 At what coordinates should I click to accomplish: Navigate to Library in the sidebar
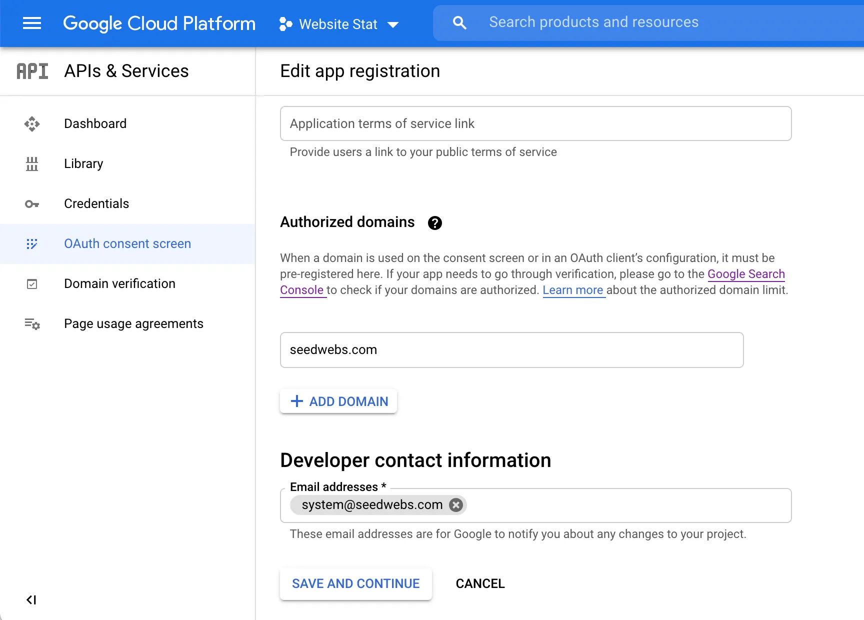click(x=83, y=163)
